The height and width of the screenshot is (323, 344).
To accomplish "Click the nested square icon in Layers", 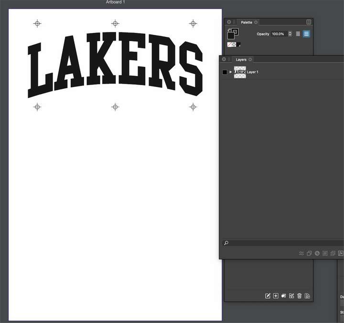I will tap(325, 253).
